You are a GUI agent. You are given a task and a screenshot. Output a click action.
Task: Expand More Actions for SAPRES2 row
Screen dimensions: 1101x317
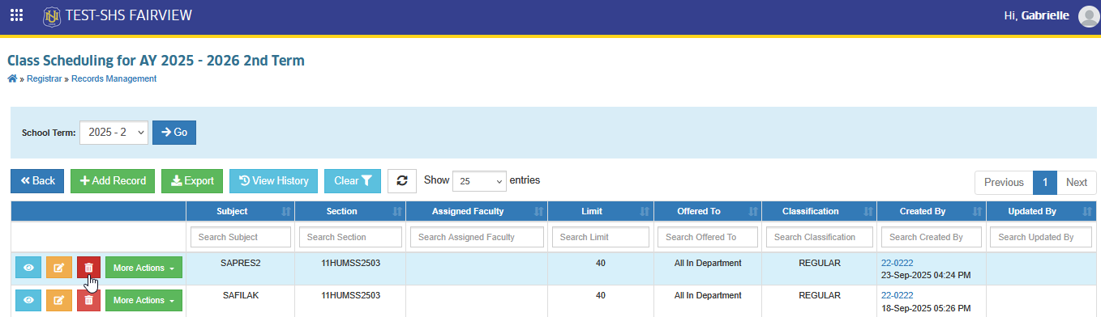pos(144,268)
